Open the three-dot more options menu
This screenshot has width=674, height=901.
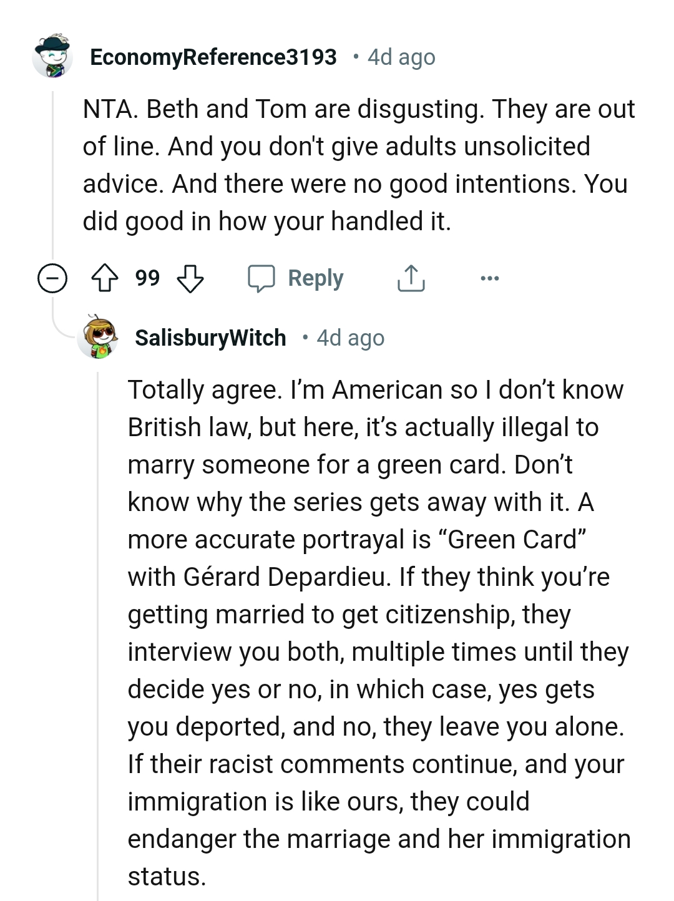pos(490,278)
